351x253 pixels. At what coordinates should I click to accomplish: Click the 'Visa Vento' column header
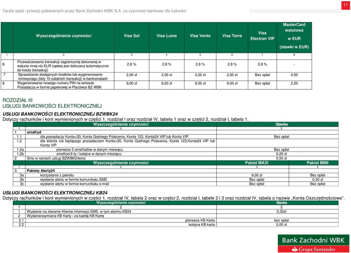click(x=200, y=36)
